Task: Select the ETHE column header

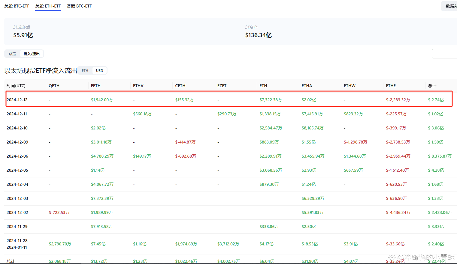Action: tap(391, 85)
